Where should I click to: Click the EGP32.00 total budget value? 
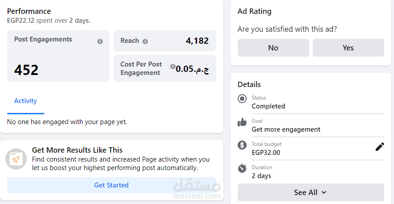[x=266, y=153]
